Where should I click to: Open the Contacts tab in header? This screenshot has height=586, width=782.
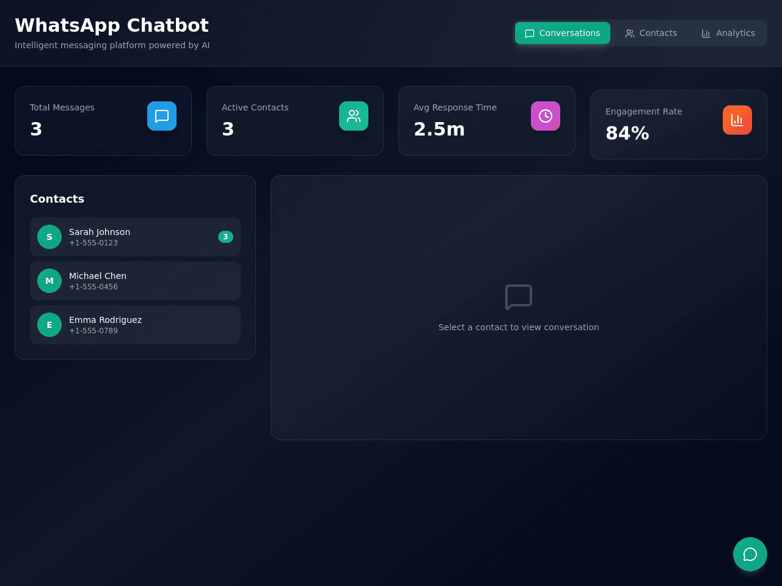(651, 33)
